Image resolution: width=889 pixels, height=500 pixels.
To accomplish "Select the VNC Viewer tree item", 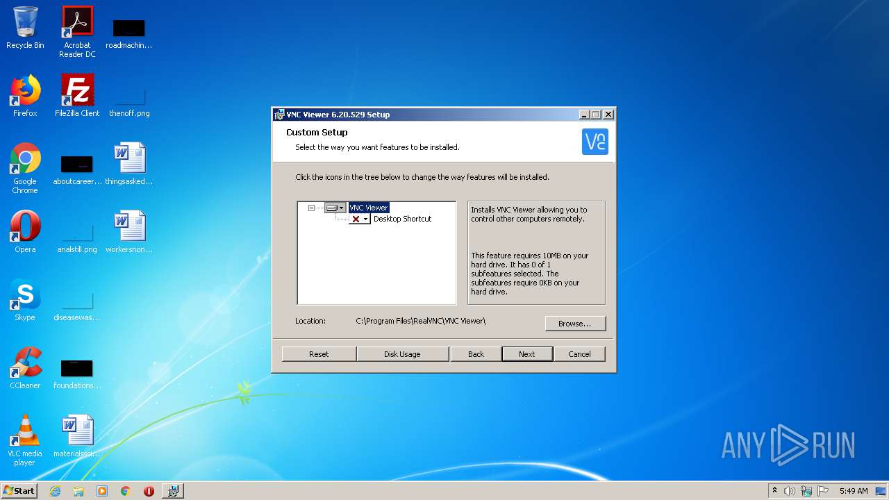I will click(368, 208).
